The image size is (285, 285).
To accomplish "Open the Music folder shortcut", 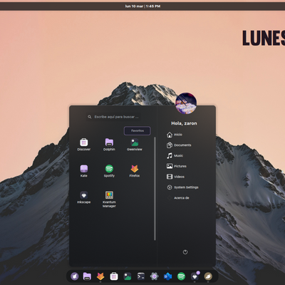I will 175,156.
